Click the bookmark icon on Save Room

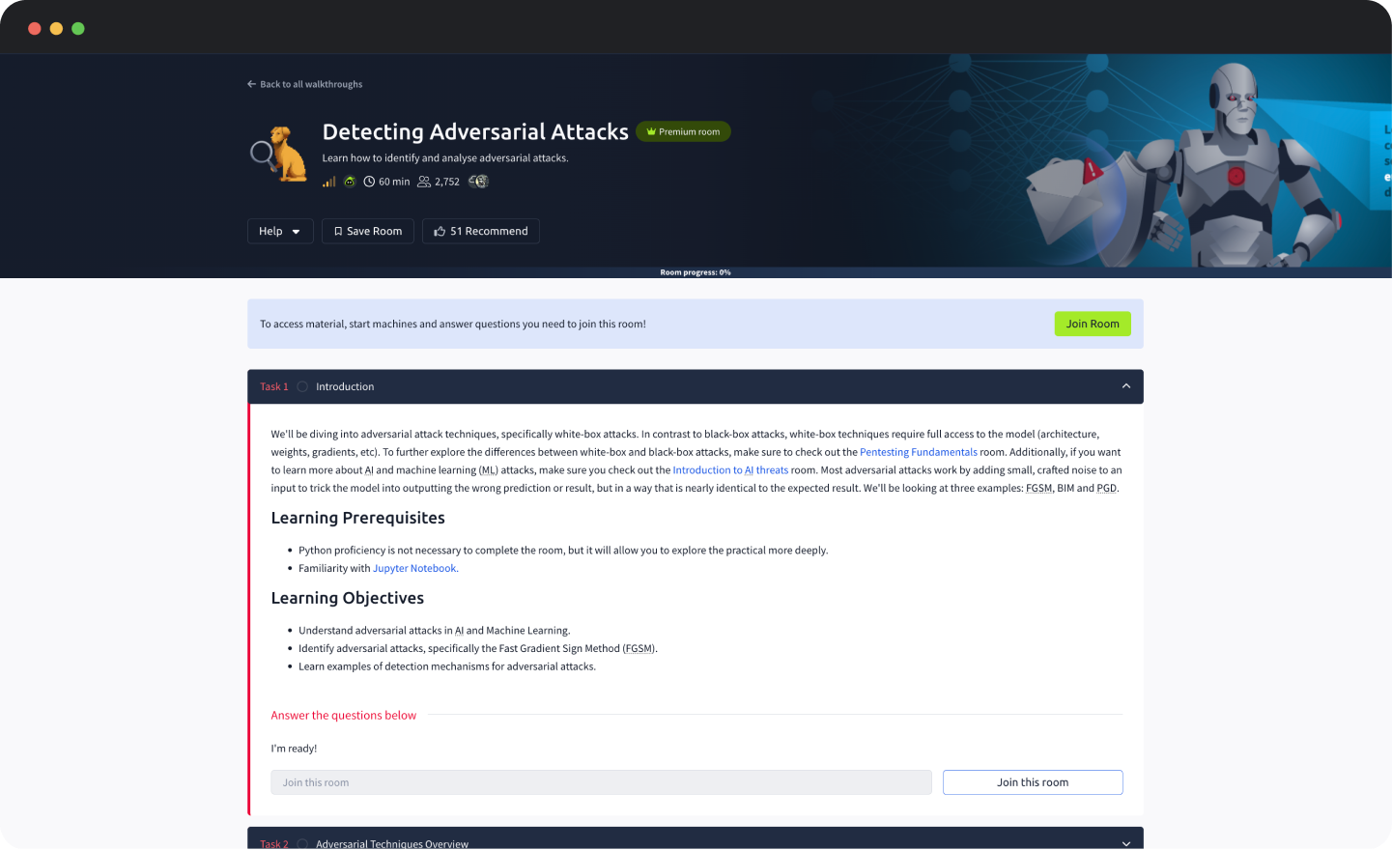click(338, 232)
